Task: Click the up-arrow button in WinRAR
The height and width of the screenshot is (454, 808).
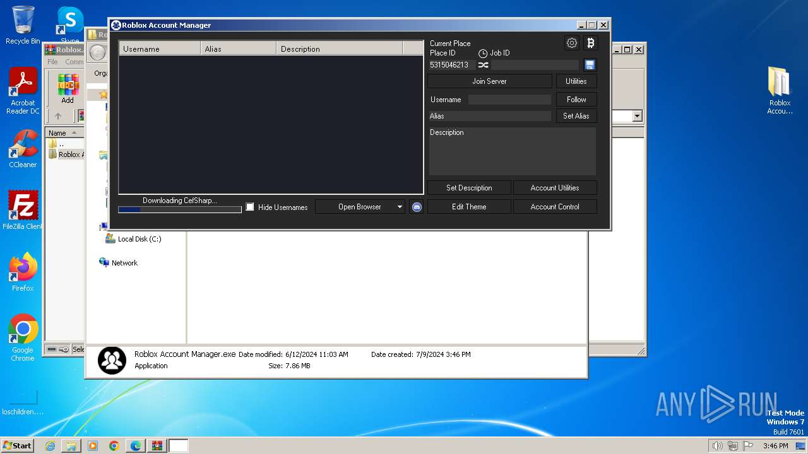Action: coord(58,116)
